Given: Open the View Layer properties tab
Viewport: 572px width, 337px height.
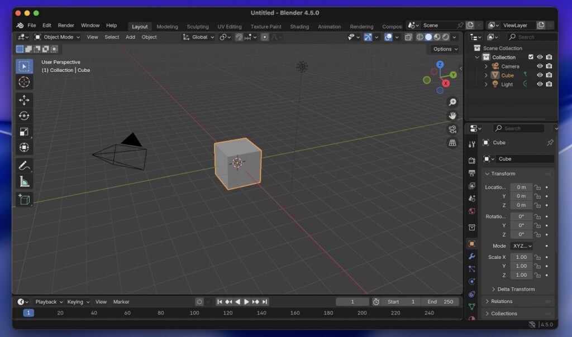Looking at the screenshot, I should [x=471, y=186].
